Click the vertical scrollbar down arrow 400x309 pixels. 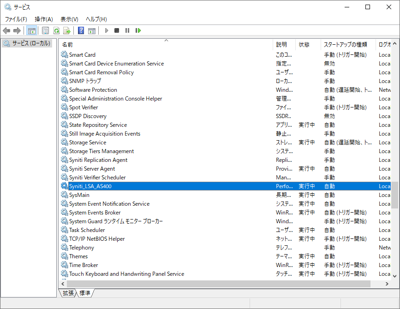[x=394, y=276]
